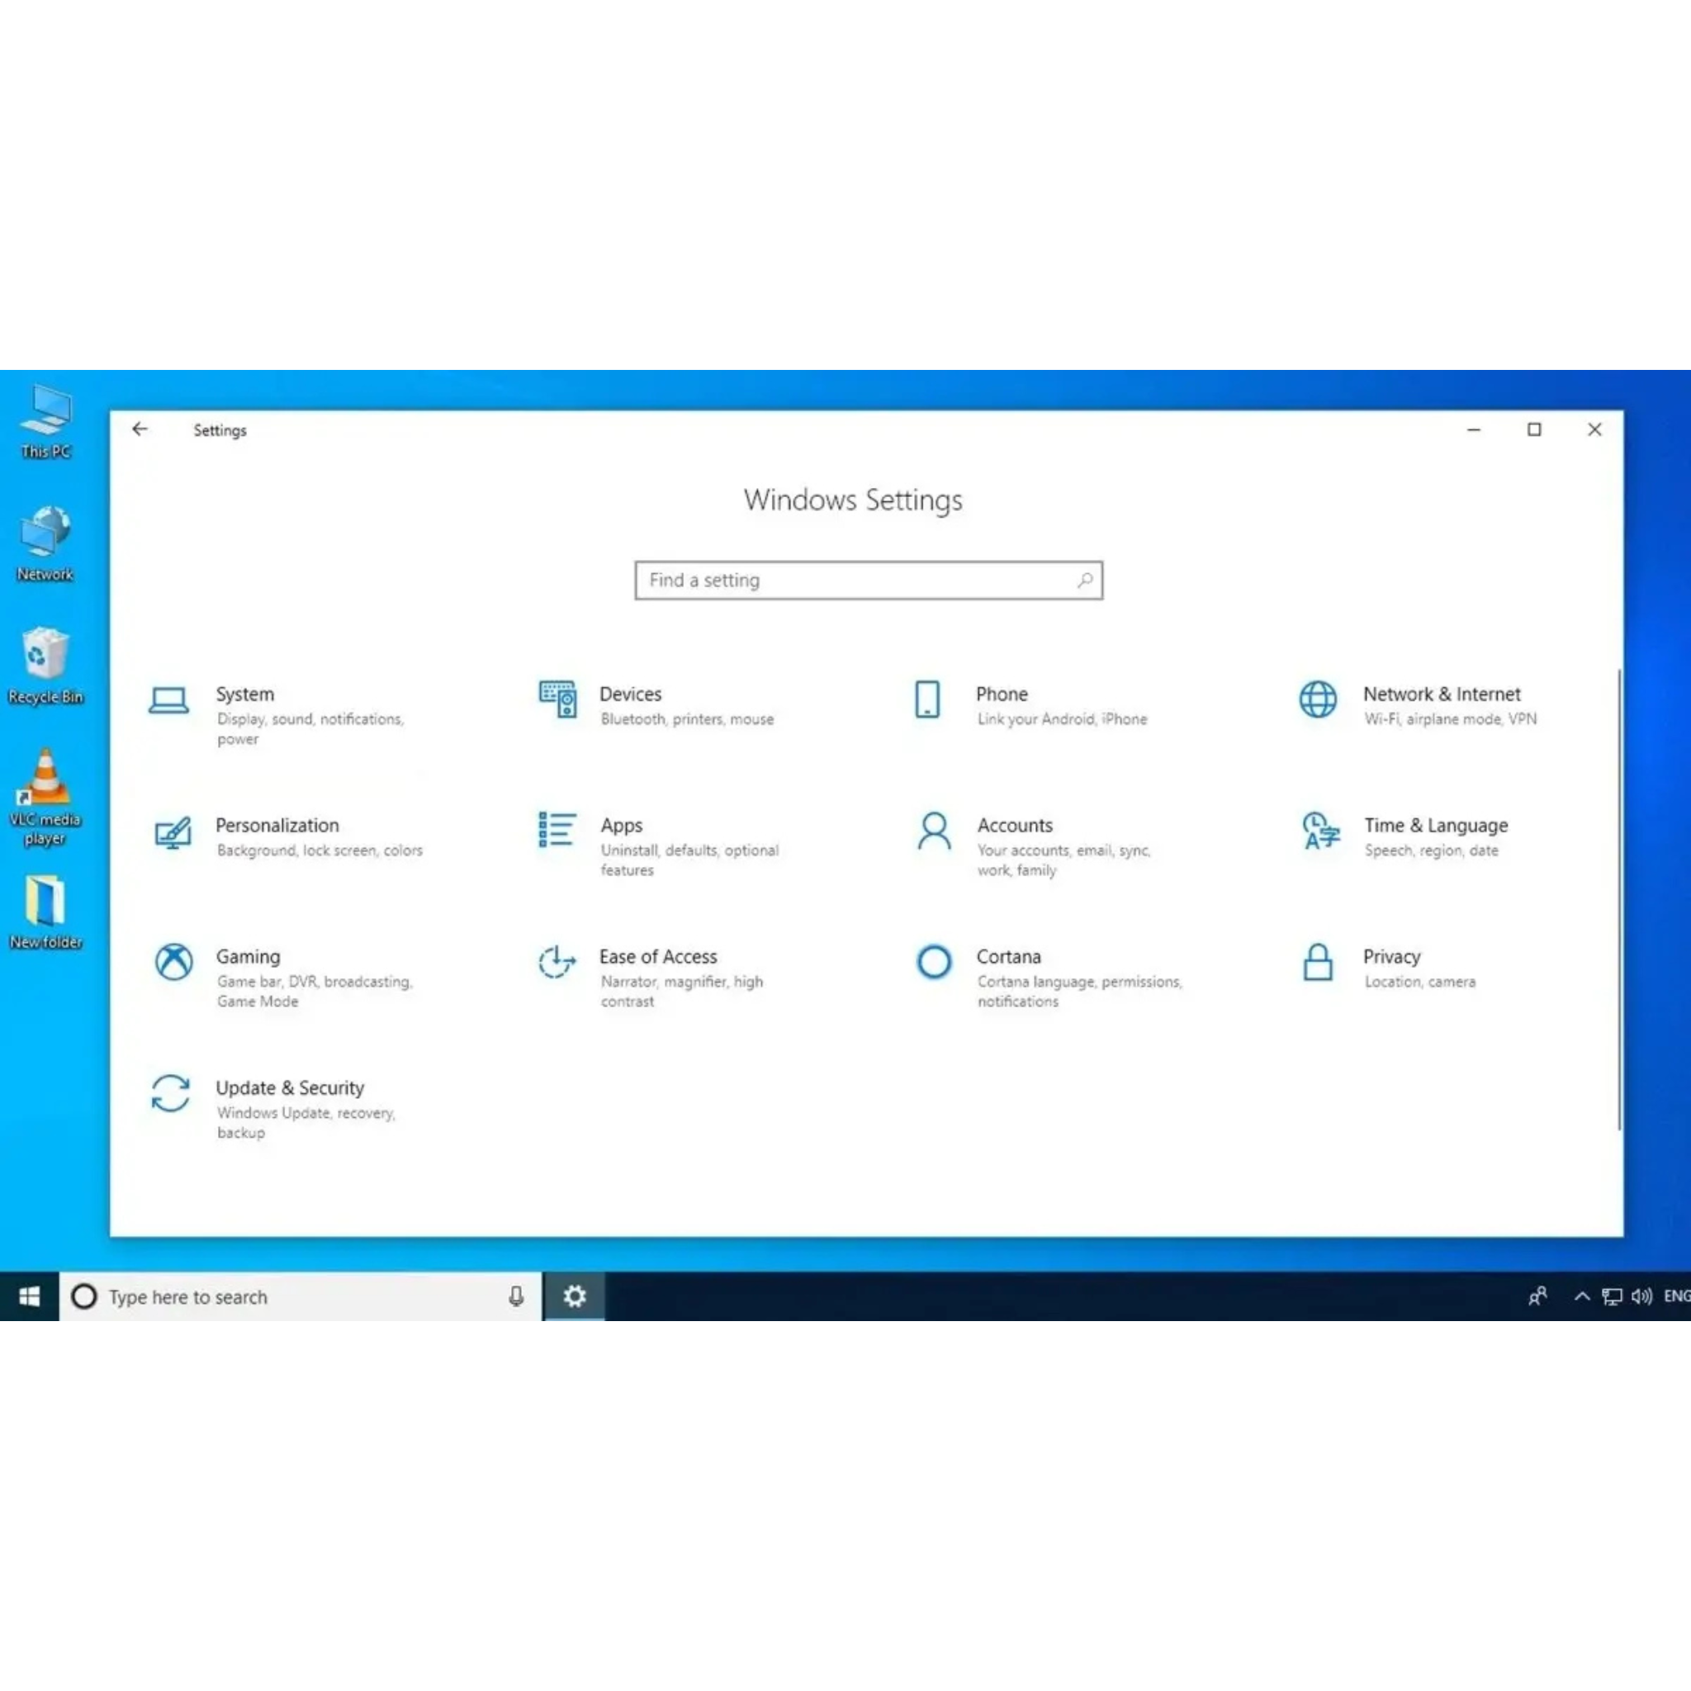1691x1691 pixels.
Task: Click the volume speaker icon in system tray
Action: tap(1641, 1296)
